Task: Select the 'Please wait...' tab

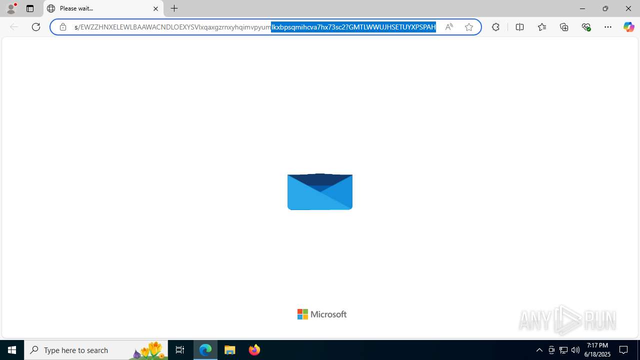Action: click(103, 8)
